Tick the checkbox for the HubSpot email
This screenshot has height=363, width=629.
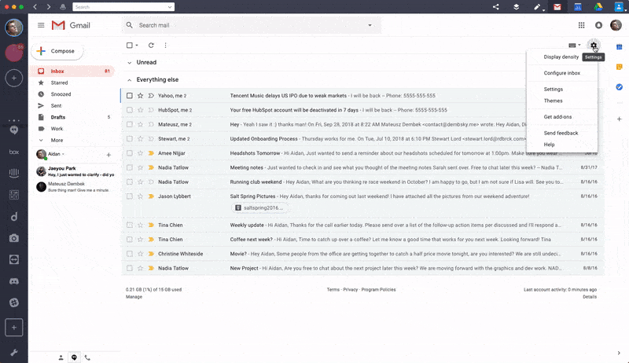click(130, 110)
